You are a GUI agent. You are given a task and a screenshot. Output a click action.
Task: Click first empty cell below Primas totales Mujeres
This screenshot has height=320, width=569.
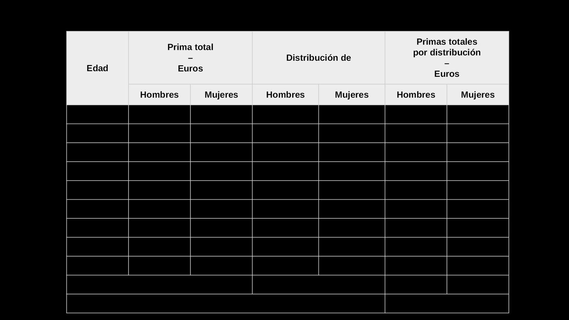click(x=478, y=114)
